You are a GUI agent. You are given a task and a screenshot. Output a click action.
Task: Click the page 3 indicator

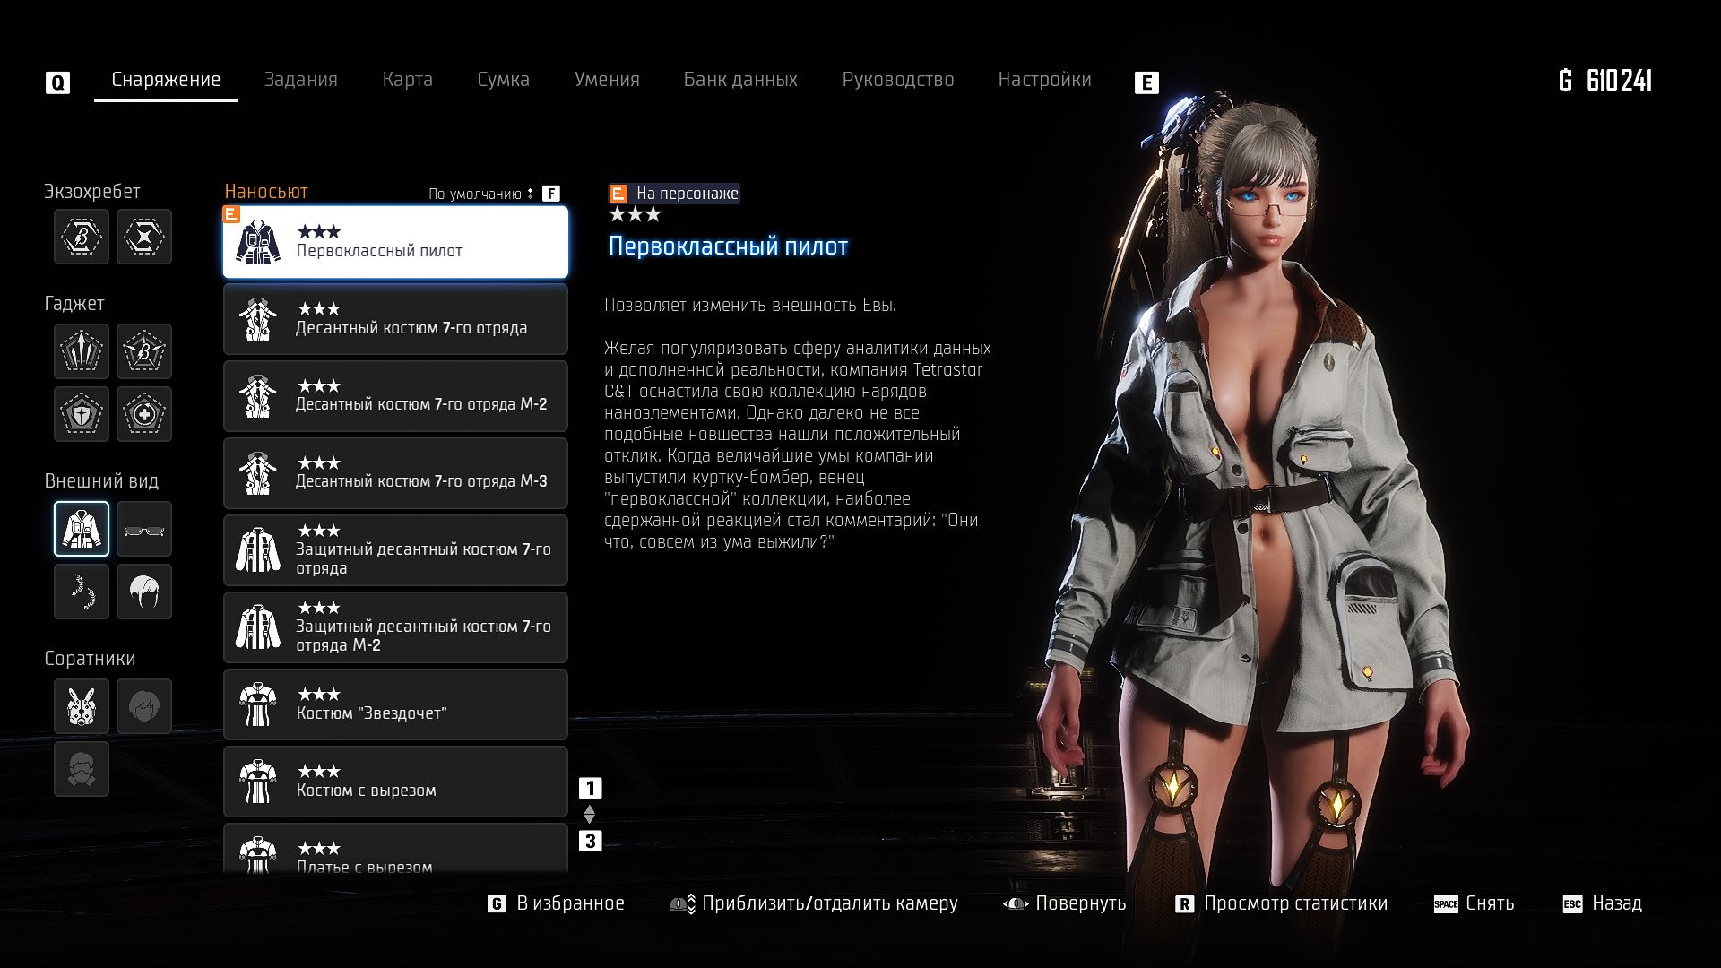pyautogui.click(x=590, y=841)
